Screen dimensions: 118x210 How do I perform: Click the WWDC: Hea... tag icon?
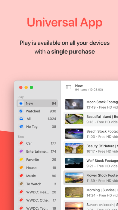click(21, 192)
